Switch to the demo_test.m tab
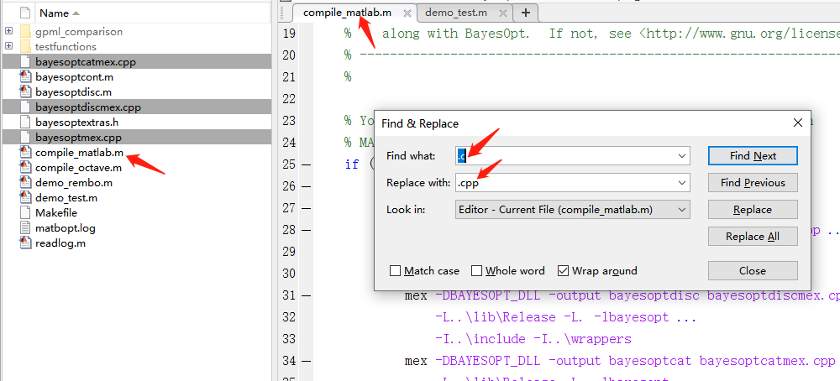Viewport: 840px width, 381px height. click(455, 13)
